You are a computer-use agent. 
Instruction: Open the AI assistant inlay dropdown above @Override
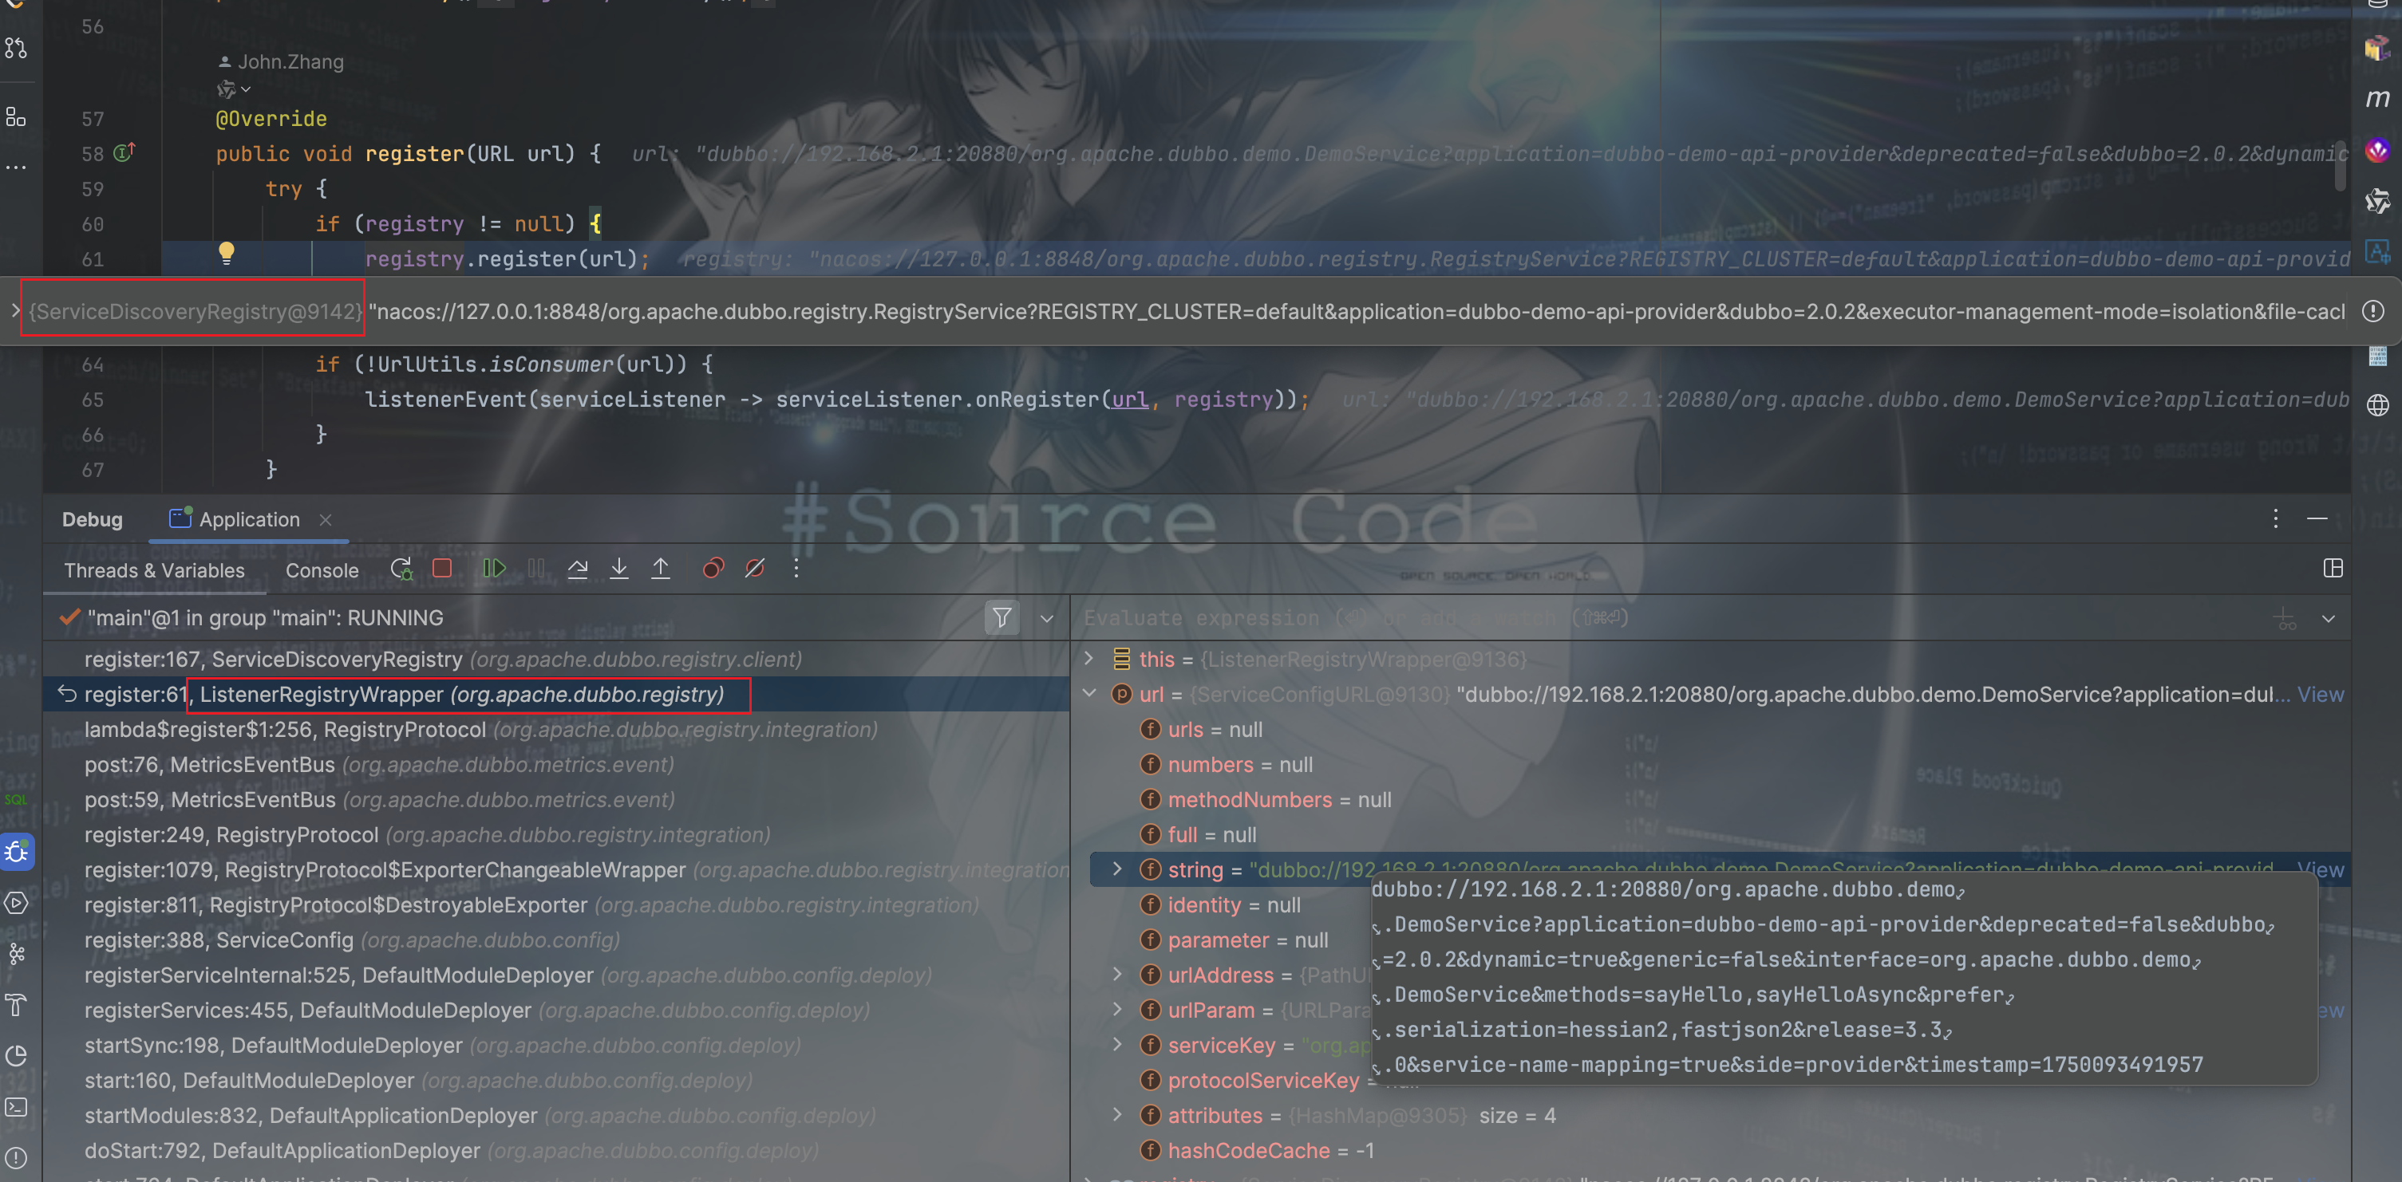(234, 89)
